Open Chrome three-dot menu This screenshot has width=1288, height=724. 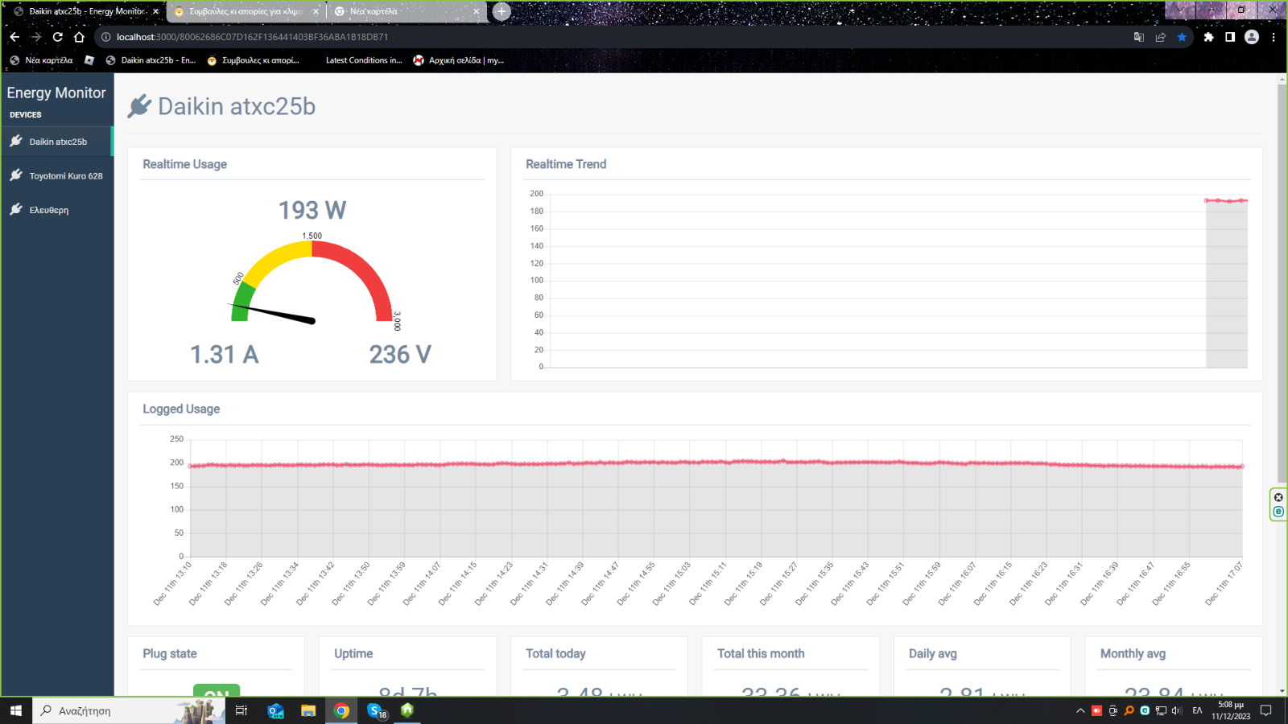[x=1274, y=37]
